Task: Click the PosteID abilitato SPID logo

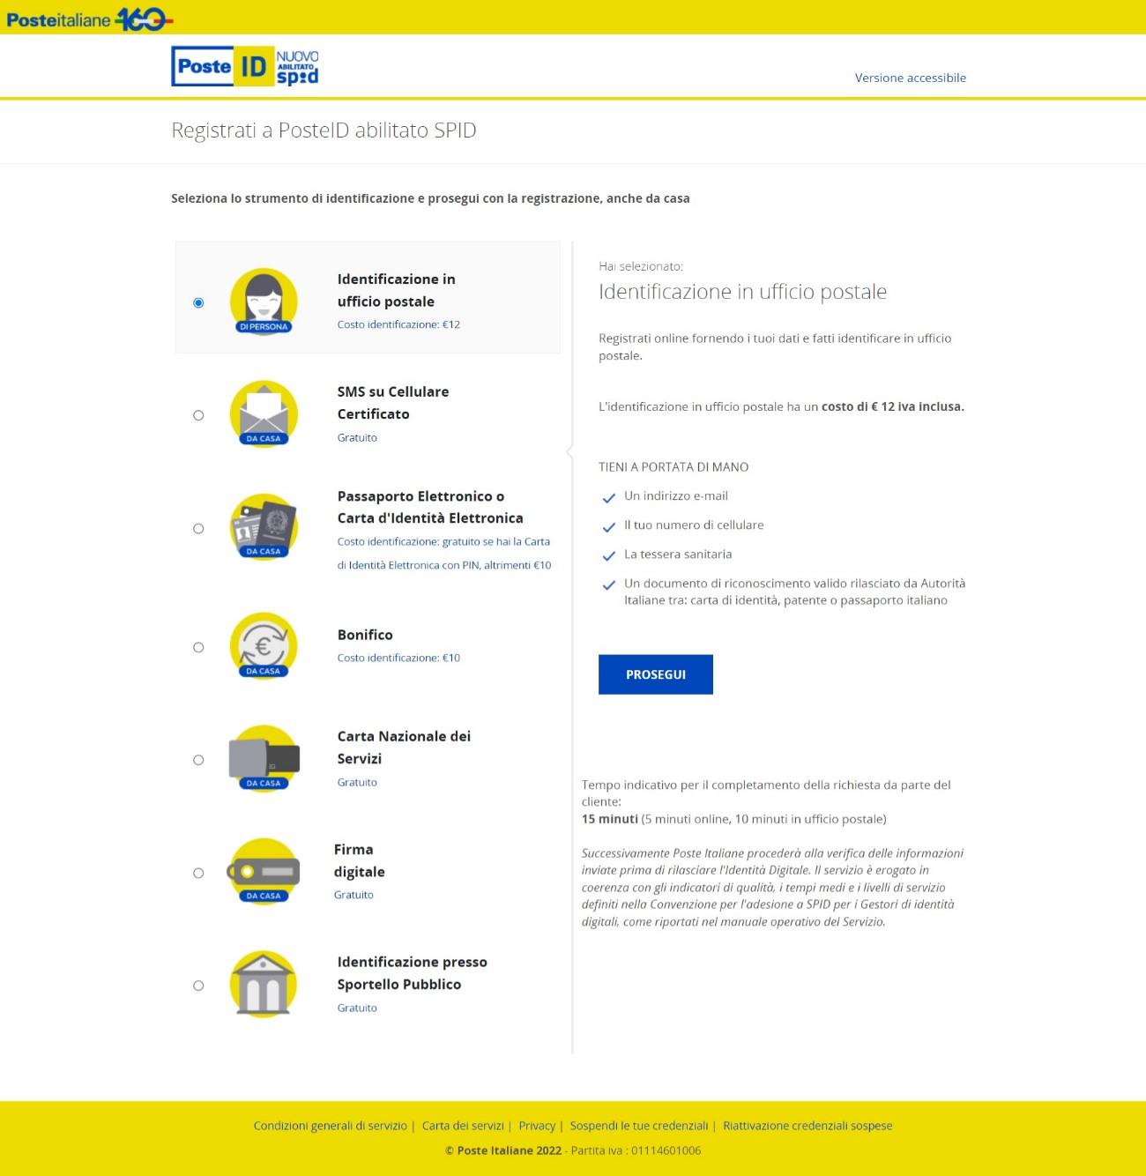Action: 245,66
